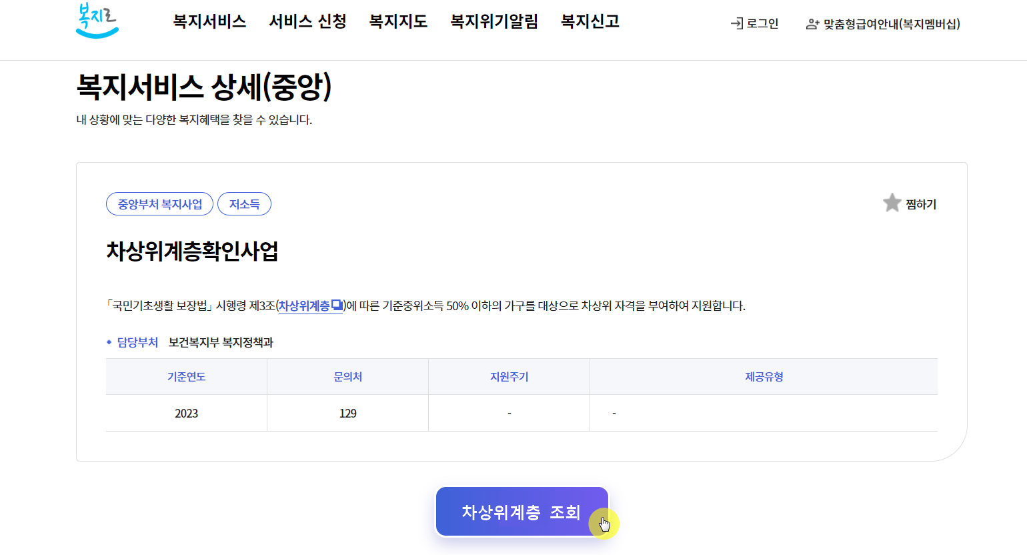Click the arrow icon in the 로그인 area
Viewport: 1027px width, 555px height.
pos(738,22)
